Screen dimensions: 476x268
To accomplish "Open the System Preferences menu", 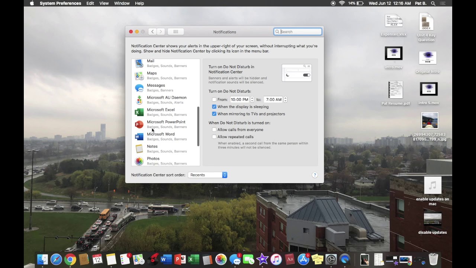I will tap(60, 3).
